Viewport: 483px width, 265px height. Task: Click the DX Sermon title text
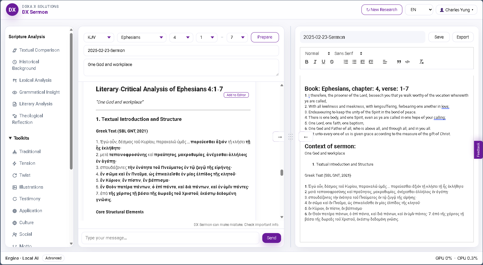coord(35,12)
